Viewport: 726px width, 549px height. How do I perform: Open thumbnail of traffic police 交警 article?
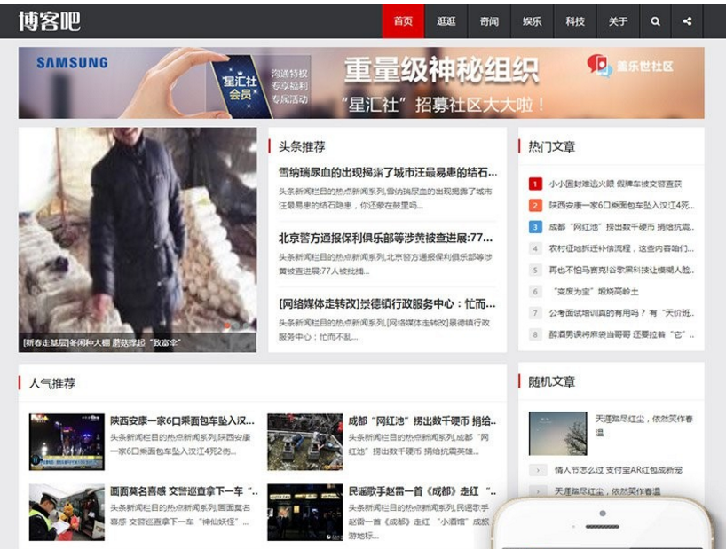pyautogui.click(x=67, y=512)
